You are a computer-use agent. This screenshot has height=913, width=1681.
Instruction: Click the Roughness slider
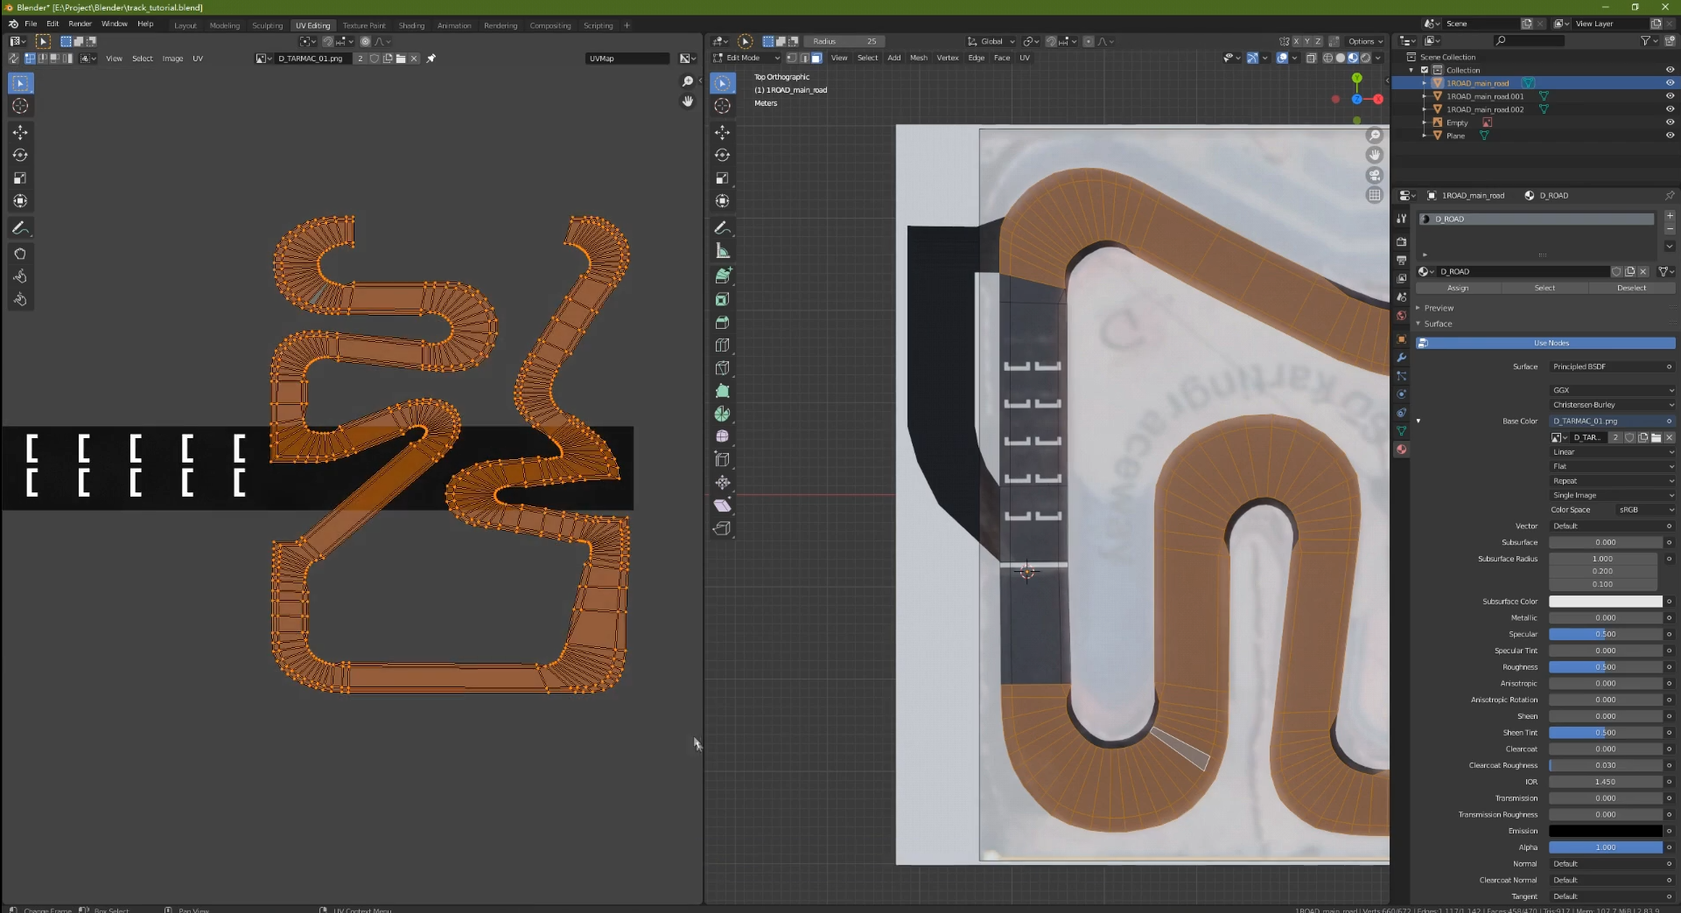(x=1605, y=667)
